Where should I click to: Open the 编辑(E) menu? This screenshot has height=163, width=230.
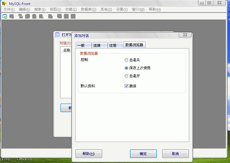pos(24,9)
